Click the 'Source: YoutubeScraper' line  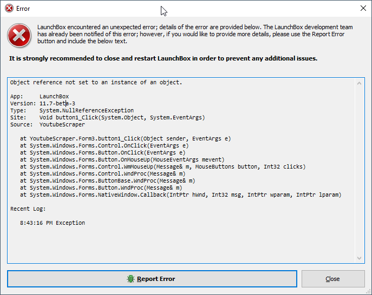tap(48, 124)
